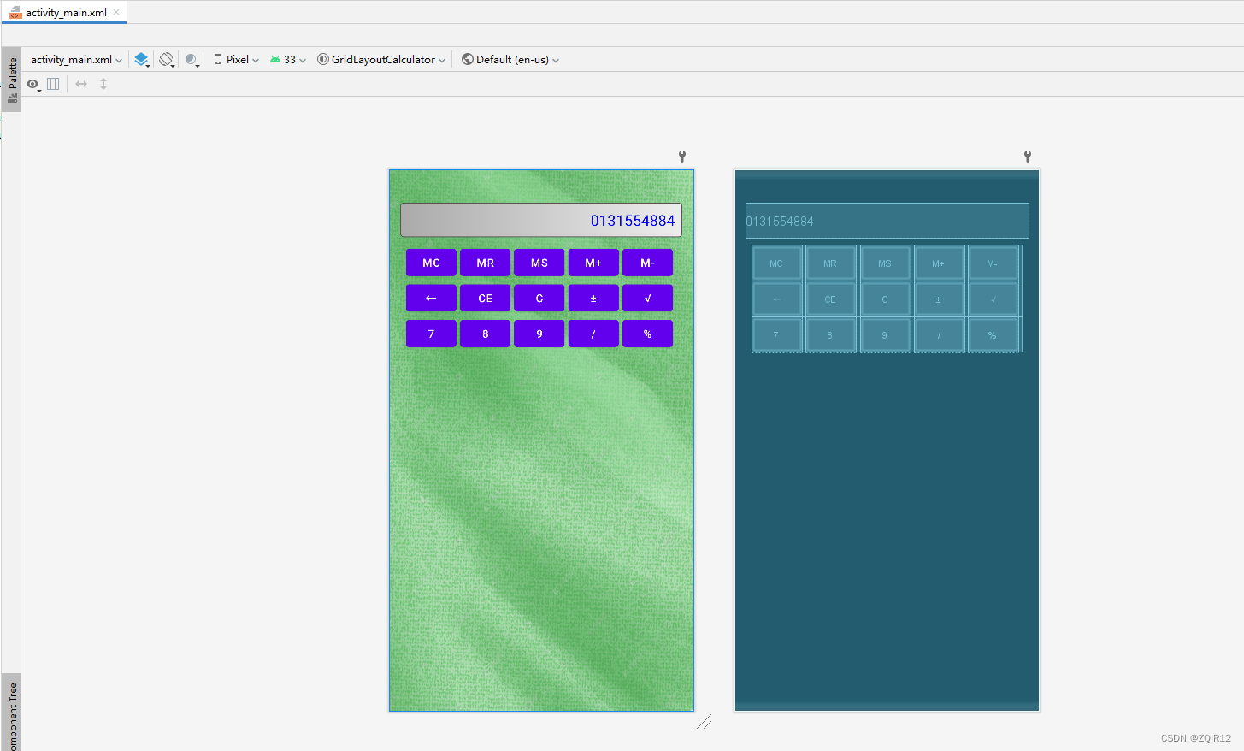
Task: Select the ± button in design preview
Action: click(x=593, y=298)
